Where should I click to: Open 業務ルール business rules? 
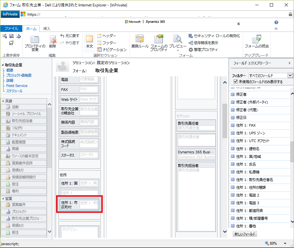[x=140, y=42]
